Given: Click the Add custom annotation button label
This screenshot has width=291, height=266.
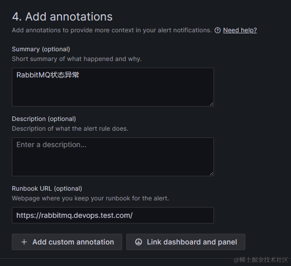Looking at the screenshot, I should click(73, 242).
